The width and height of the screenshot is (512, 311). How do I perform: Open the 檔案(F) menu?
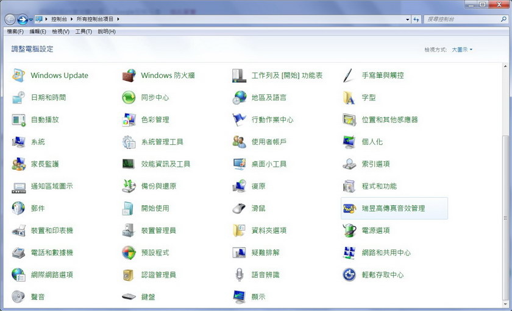(x=15, y=32)
